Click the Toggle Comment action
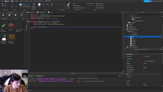 coord(100,4)
